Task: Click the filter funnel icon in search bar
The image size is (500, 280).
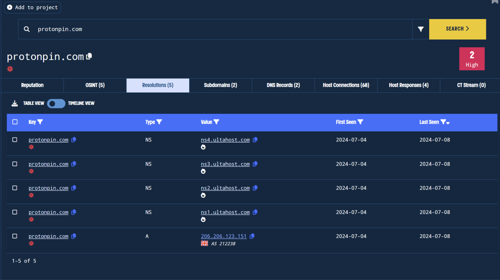Action: point(420,29)
